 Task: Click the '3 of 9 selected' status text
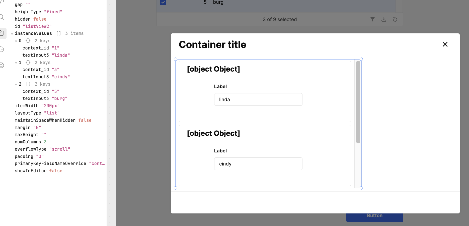280,19
